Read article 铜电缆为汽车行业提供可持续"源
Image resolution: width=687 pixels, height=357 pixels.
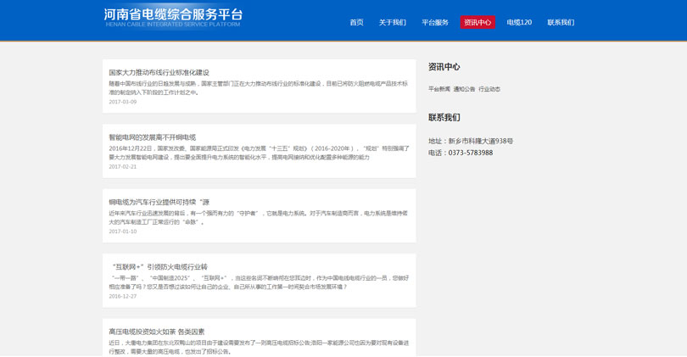pos(159,202)
